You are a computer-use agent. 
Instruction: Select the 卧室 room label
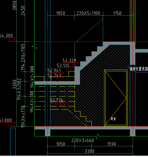click(x=113, y=119)
